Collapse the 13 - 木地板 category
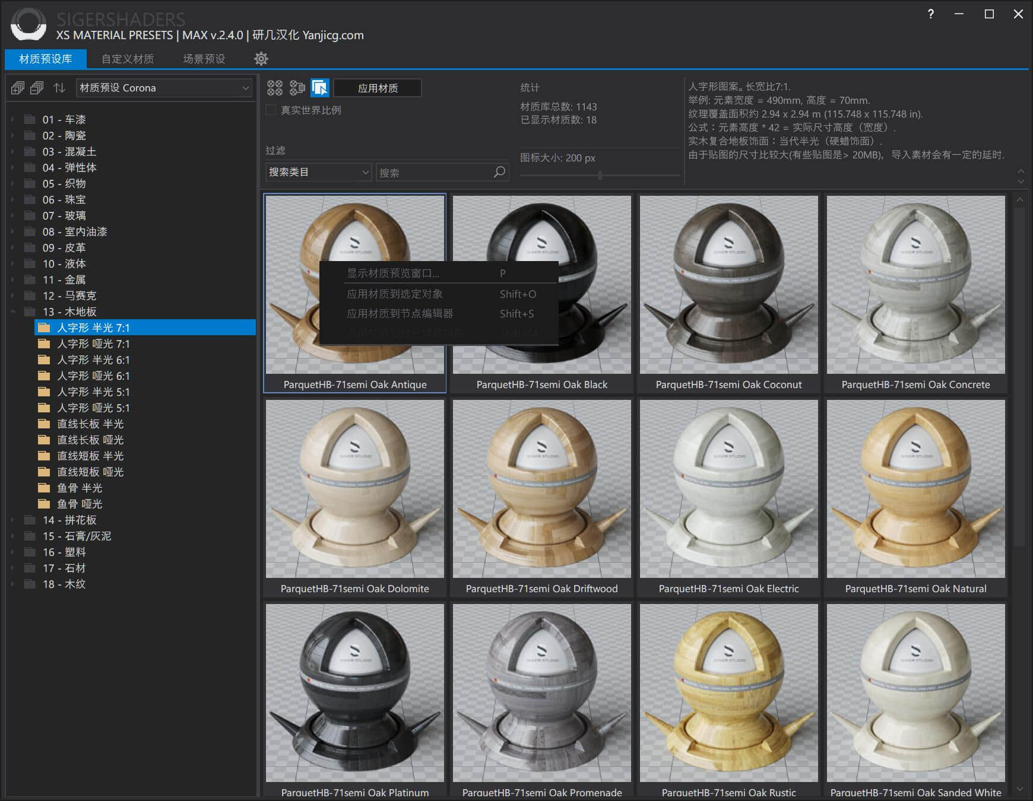This screenshot has height=801, width=1033. (x=13, y=311)
